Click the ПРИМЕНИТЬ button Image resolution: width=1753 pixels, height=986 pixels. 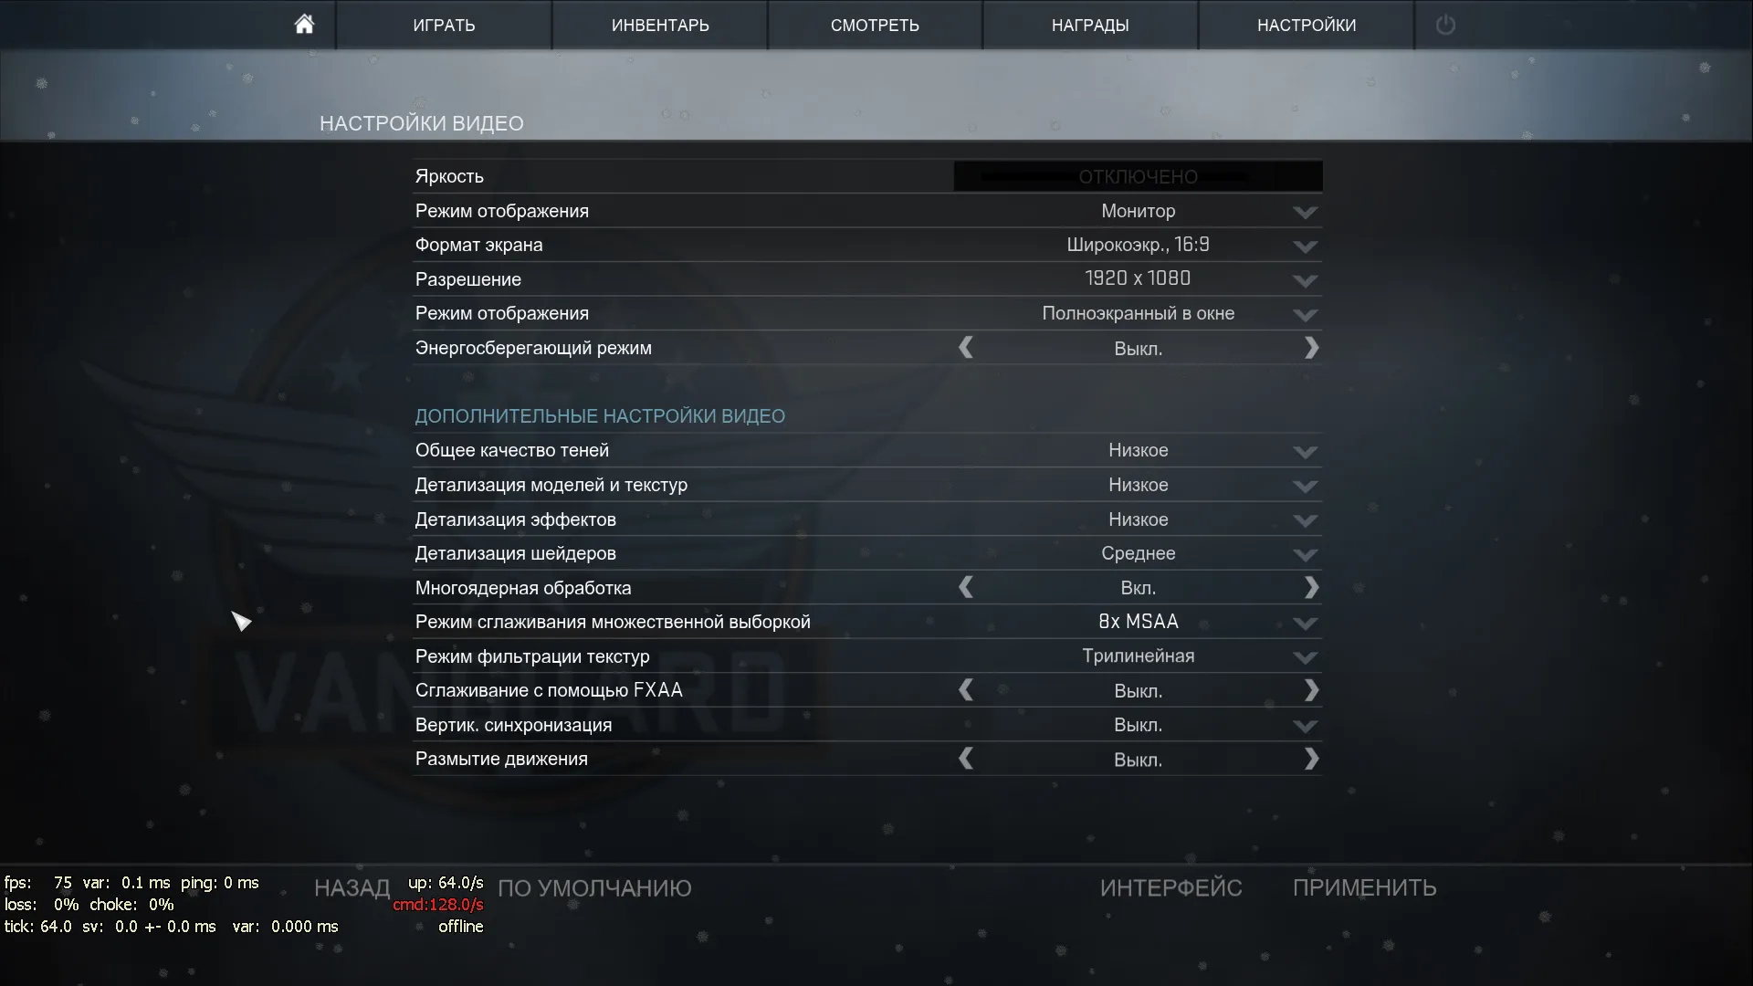click(1364, 887)
